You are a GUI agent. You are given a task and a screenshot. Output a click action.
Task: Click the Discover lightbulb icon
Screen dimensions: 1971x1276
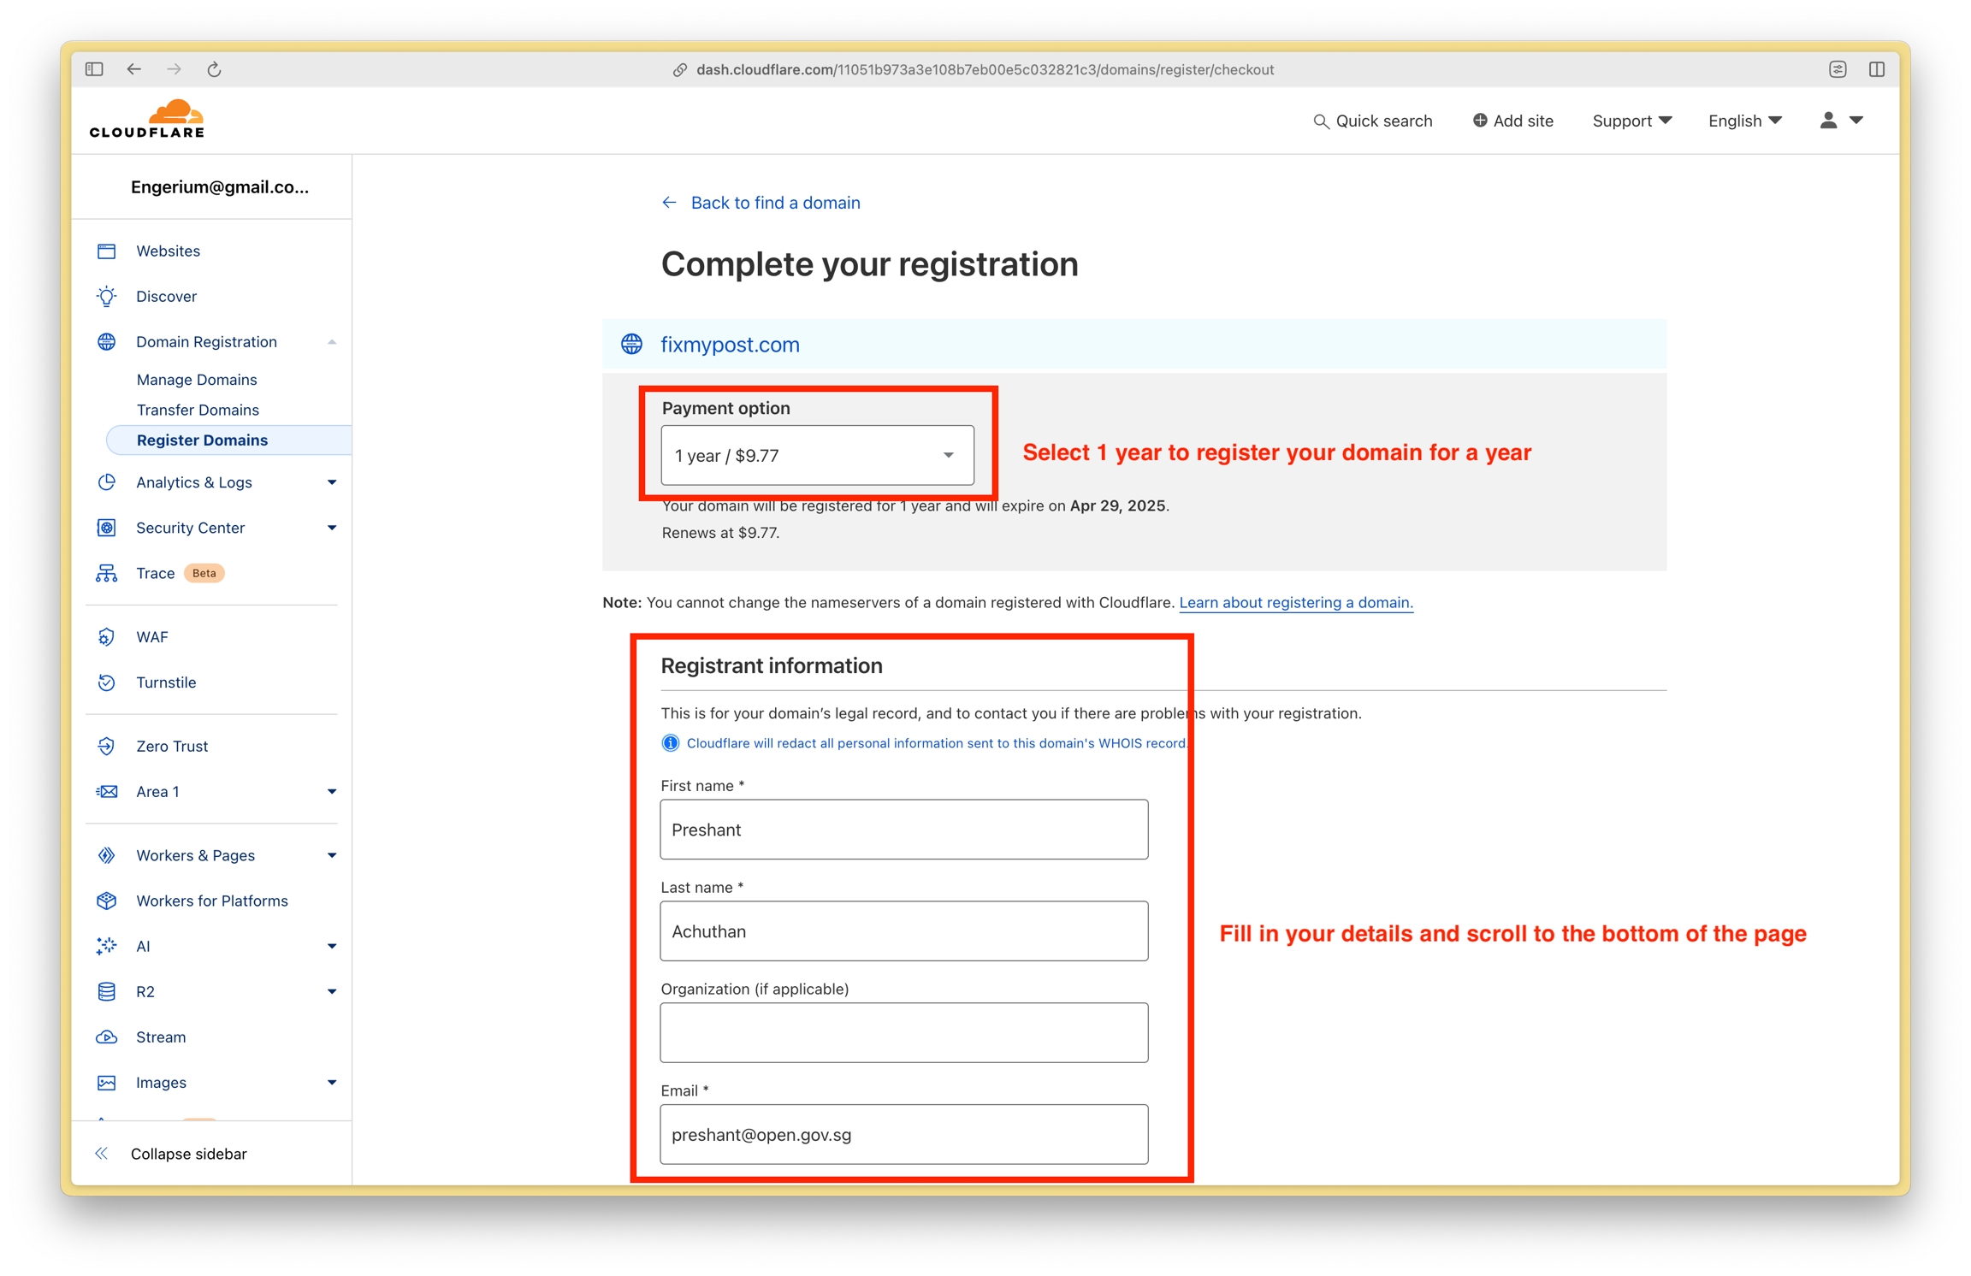107,296
